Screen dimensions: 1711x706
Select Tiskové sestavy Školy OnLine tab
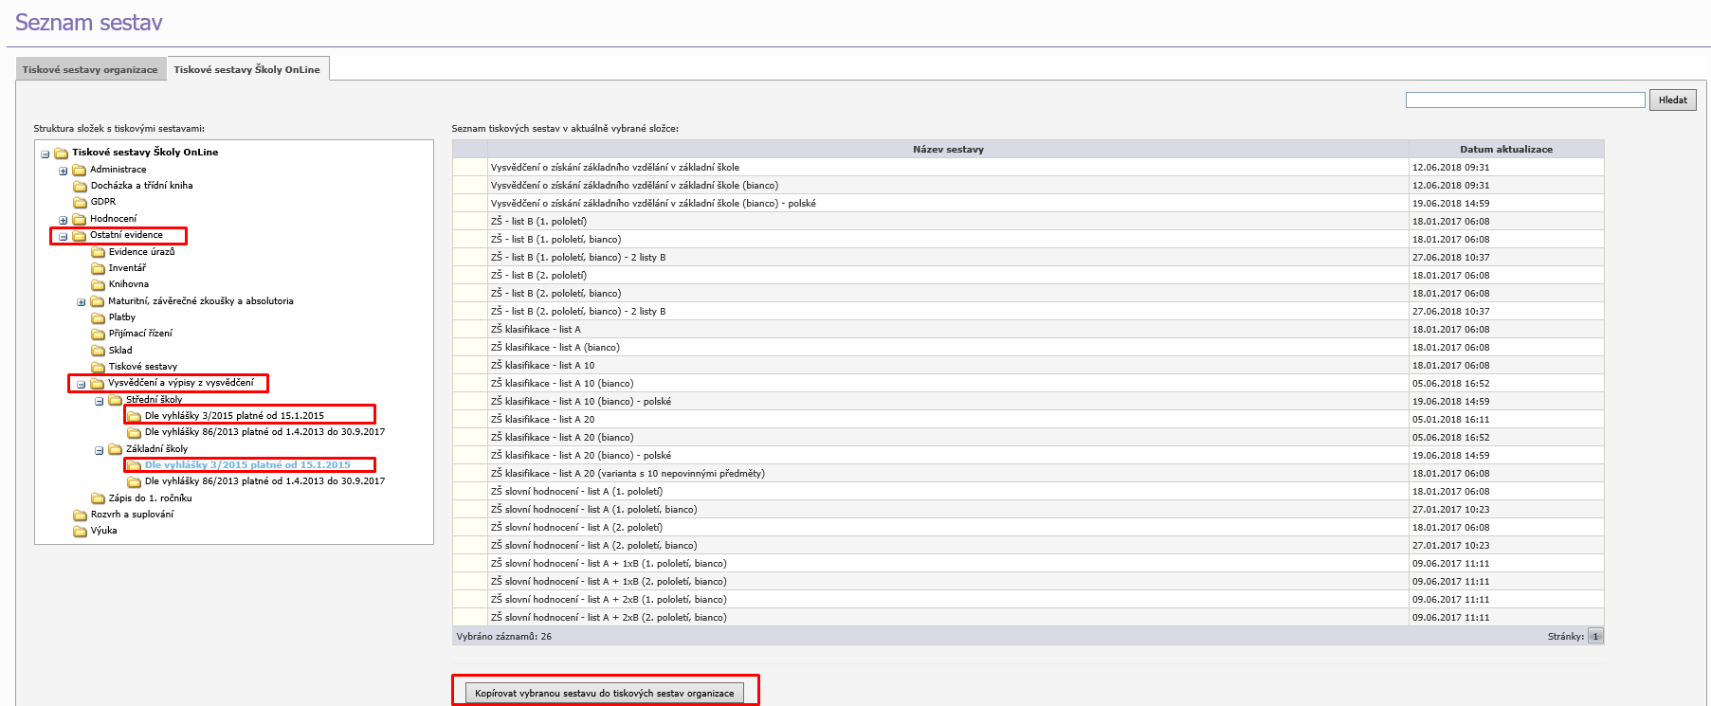click(246, 69)
